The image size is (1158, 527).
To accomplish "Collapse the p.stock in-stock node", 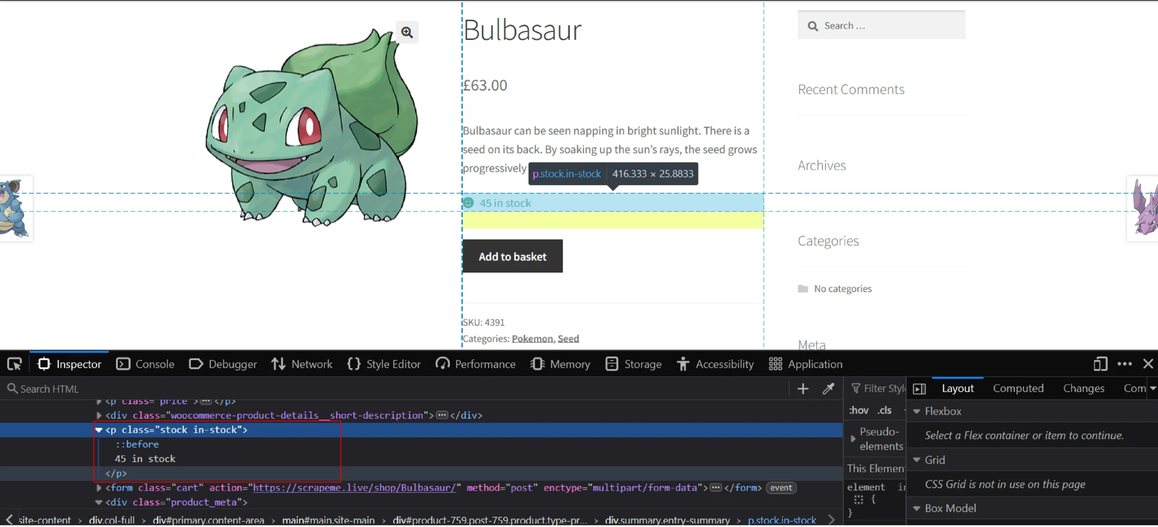I will [x=99, y=430].
